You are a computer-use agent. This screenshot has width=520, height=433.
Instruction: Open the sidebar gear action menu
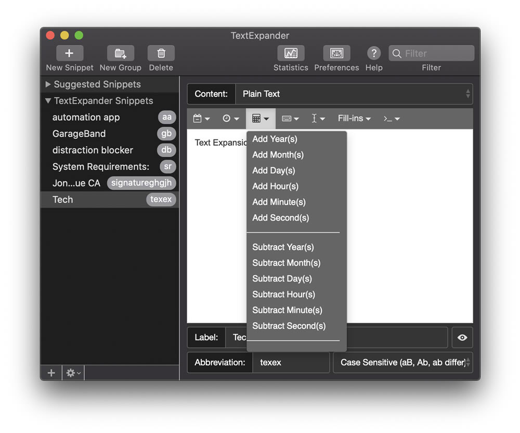(73, 373)
